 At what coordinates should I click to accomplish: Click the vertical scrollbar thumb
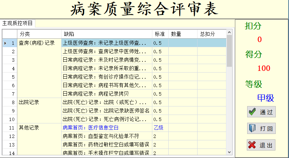coord(229,51)
